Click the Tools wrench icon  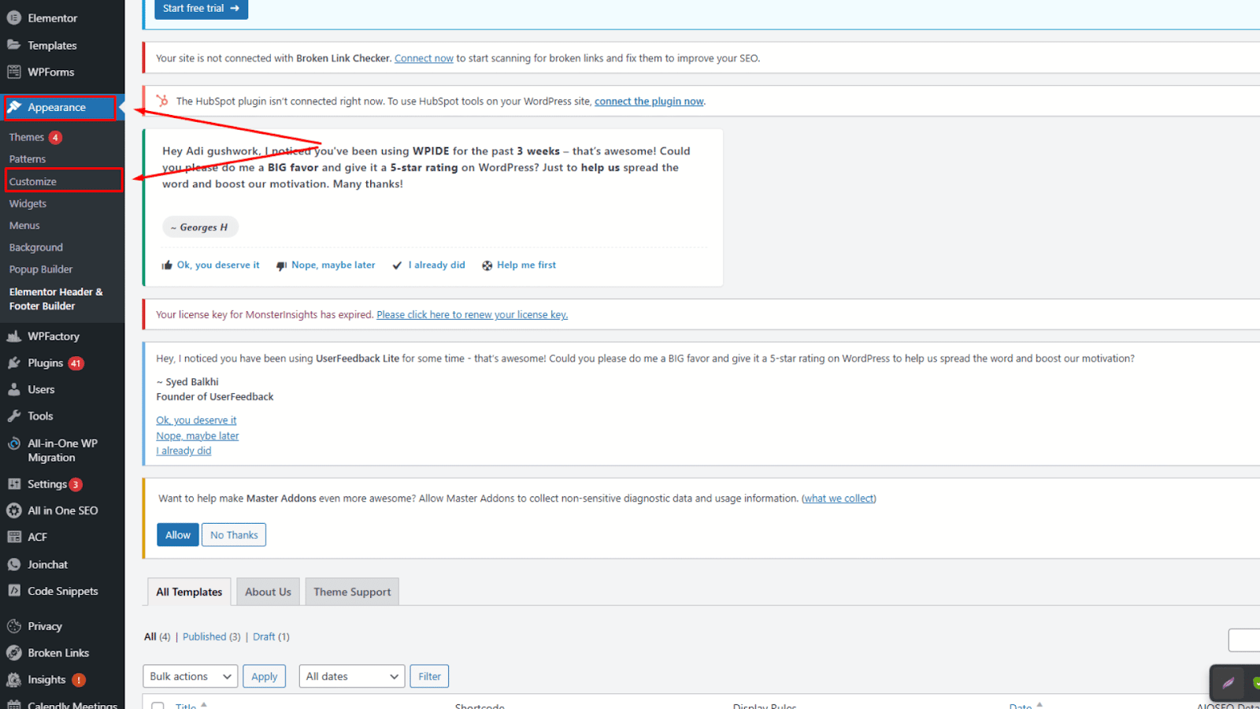(x=14, y=416)
